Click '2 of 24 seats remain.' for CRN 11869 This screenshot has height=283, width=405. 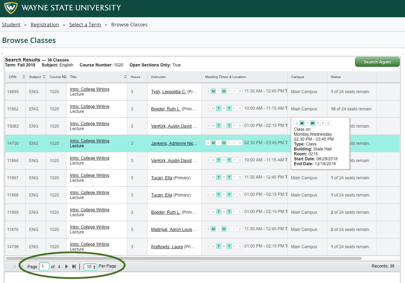[350, 212]
